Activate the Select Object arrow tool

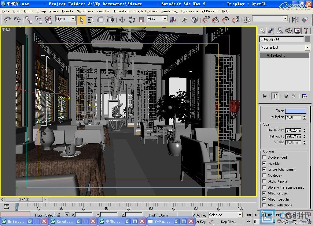pos(81,20)
